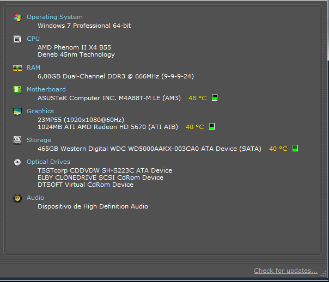
Task: Click the Graphics monitor icon
Action: (x=17, y=112)
